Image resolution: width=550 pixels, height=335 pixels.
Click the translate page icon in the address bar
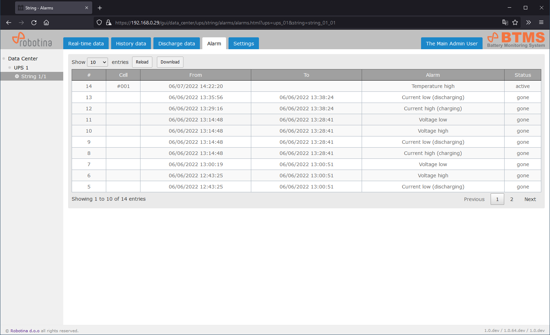505,23
